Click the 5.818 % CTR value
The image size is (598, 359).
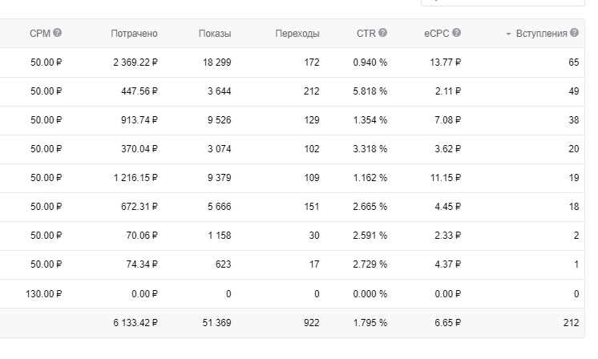(370, 91)
